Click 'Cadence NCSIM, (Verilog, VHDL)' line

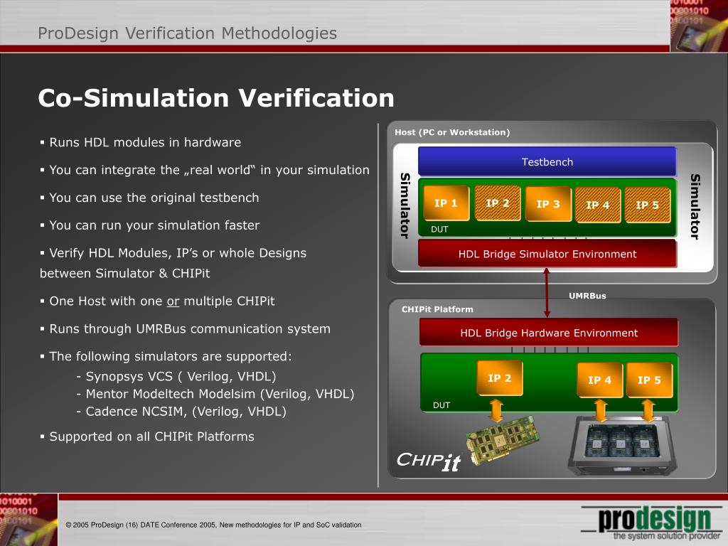pos(181,412)
